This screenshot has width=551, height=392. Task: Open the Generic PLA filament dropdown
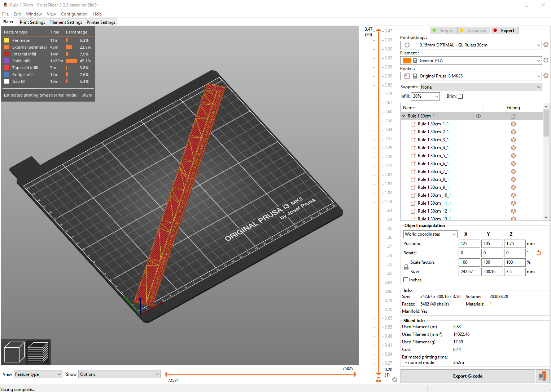pyautogui.click(x=471, y=61)
